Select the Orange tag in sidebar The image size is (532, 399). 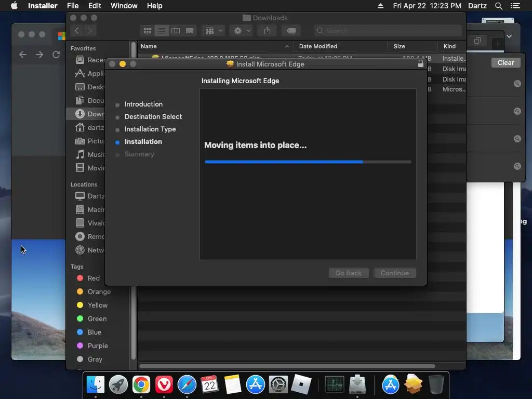(x=94, y=292)
